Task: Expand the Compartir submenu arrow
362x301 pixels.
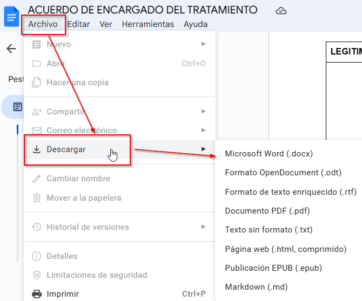Action: click(x=204, y=111)
